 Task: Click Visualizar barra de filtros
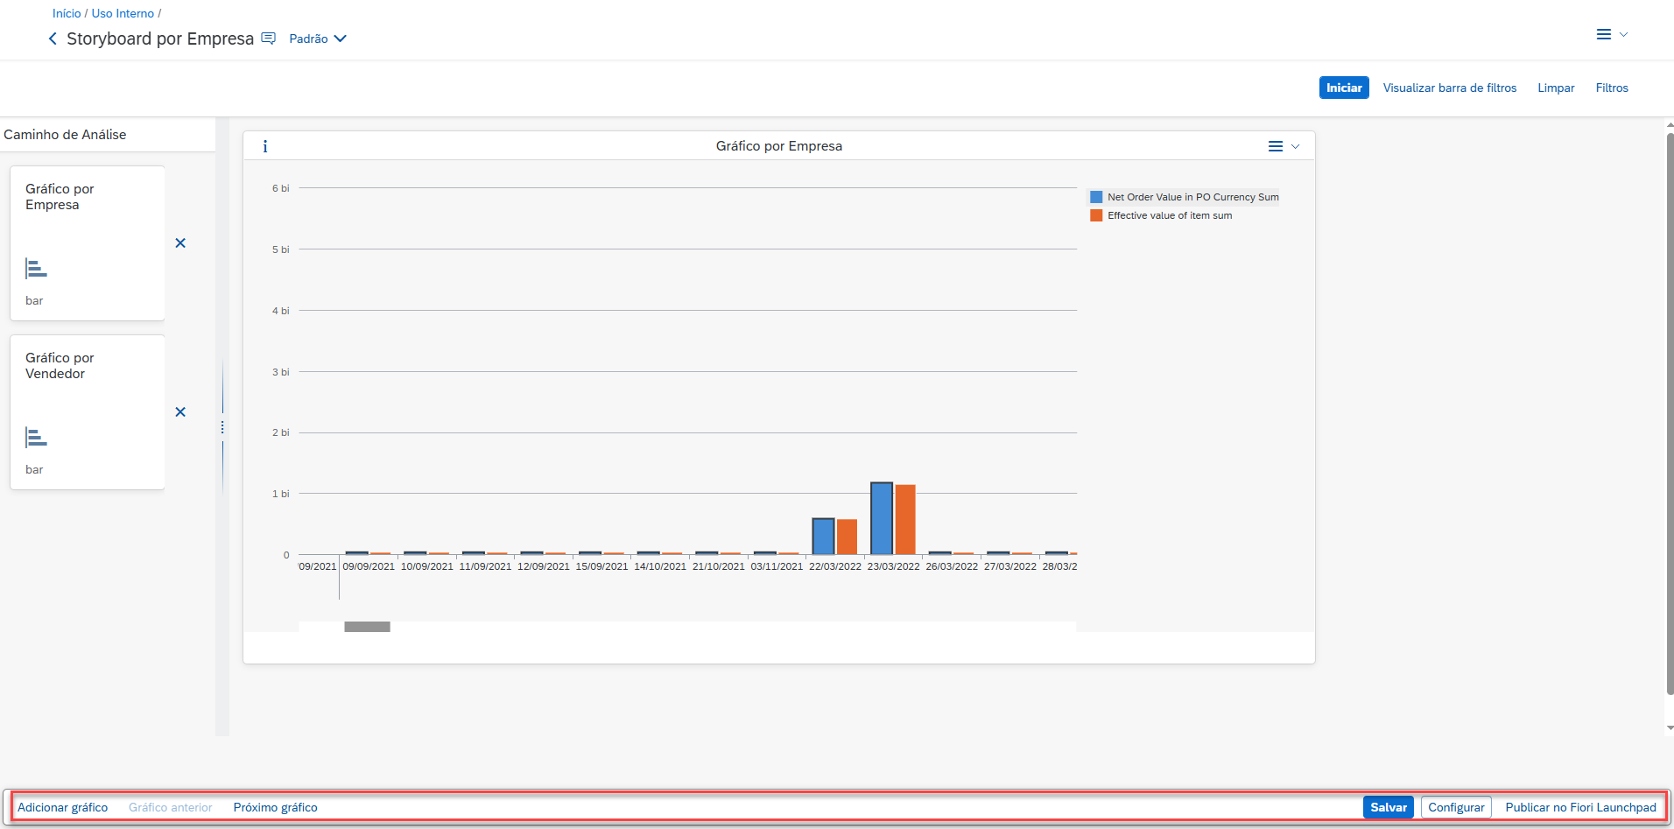1449,88
